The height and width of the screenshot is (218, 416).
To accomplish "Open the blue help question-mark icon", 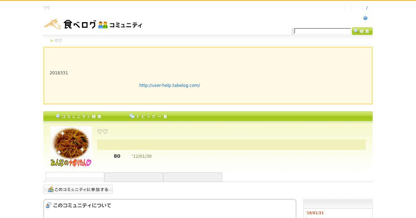I will tap(365, 18).
